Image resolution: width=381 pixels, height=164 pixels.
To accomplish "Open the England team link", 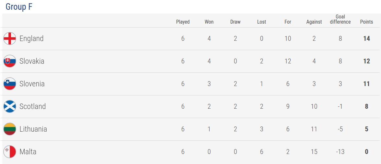I will click(31, 38).
